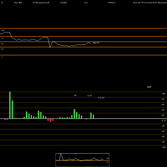Click the '-80' label on MR axis

tap(163, 142)
